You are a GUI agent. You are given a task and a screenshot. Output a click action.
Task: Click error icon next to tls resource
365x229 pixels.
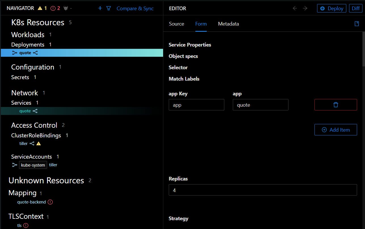pyautogui.click(x=26, y=226)
